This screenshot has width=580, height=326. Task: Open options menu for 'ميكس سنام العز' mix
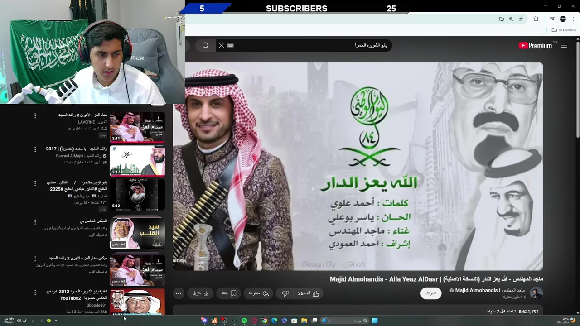point(35,259)
